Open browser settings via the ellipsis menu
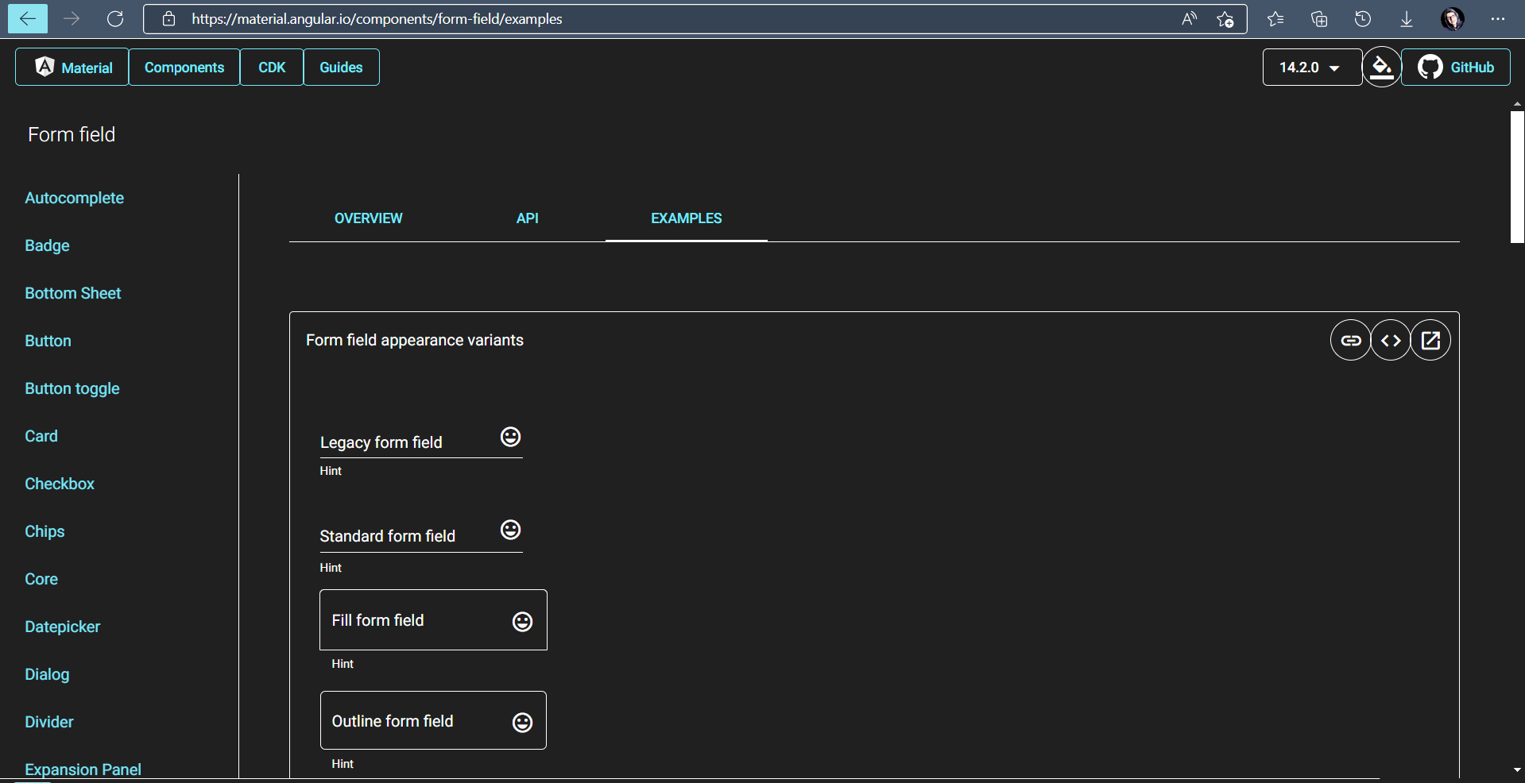 click(1498, 18)
